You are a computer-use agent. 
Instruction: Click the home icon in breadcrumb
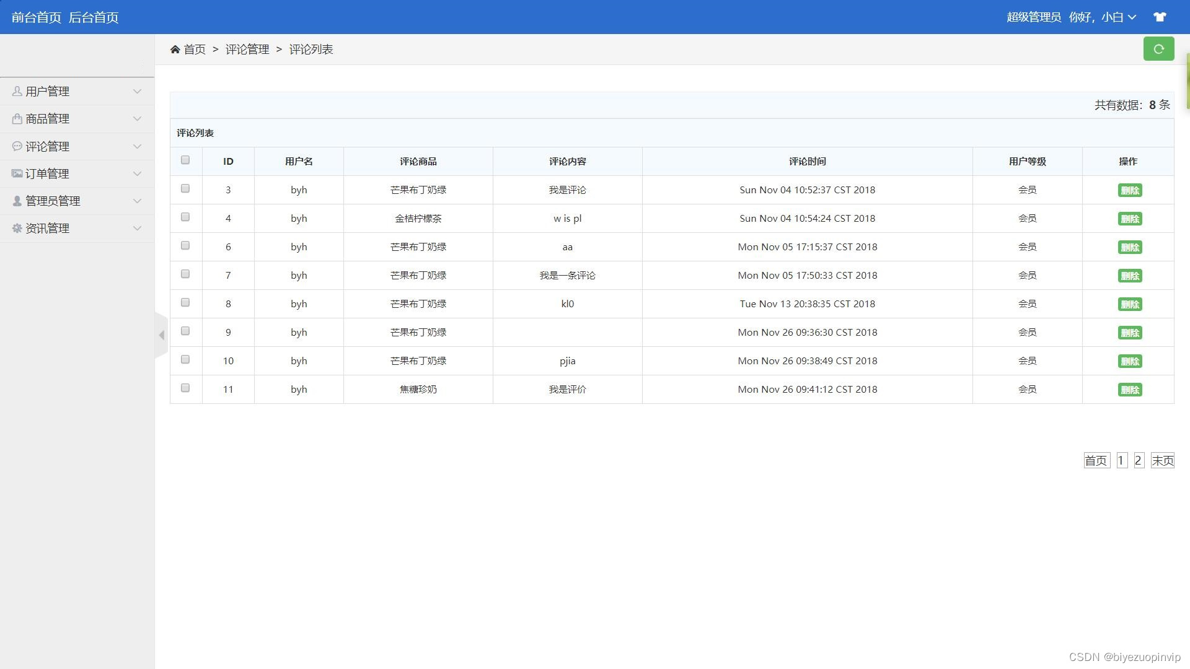coord(175,50)
